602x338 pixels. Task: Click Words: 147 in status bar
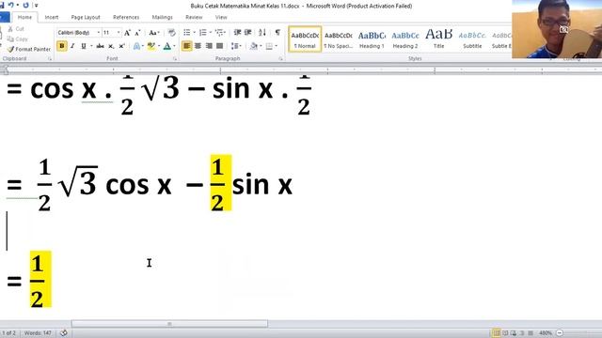(x=38, y=333)
